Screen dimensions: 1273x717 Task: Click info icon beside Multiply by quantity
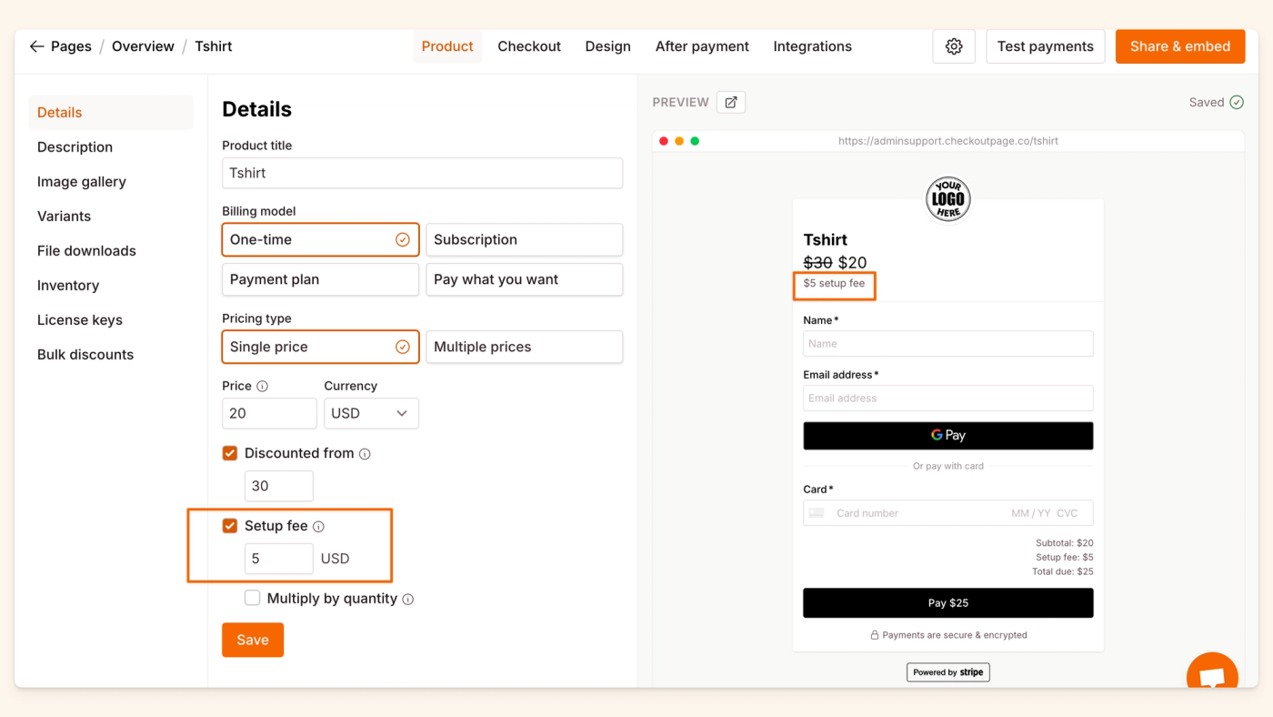tap(407, 600)
